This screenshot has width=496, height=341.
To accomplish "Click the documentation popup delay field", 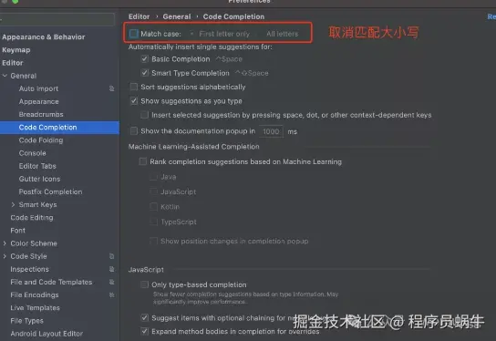I will (271, 131).
